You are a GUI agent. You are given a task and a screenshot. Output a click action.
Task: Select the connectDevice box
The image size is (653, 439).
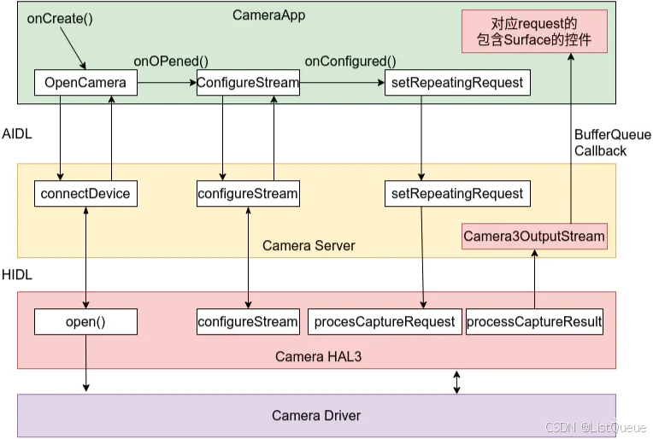[x=85, y=194]
